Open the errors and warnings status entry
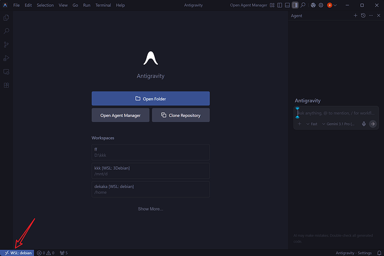Screen dimensions: 384x256 pyautogui.click(x=46, y=253)
